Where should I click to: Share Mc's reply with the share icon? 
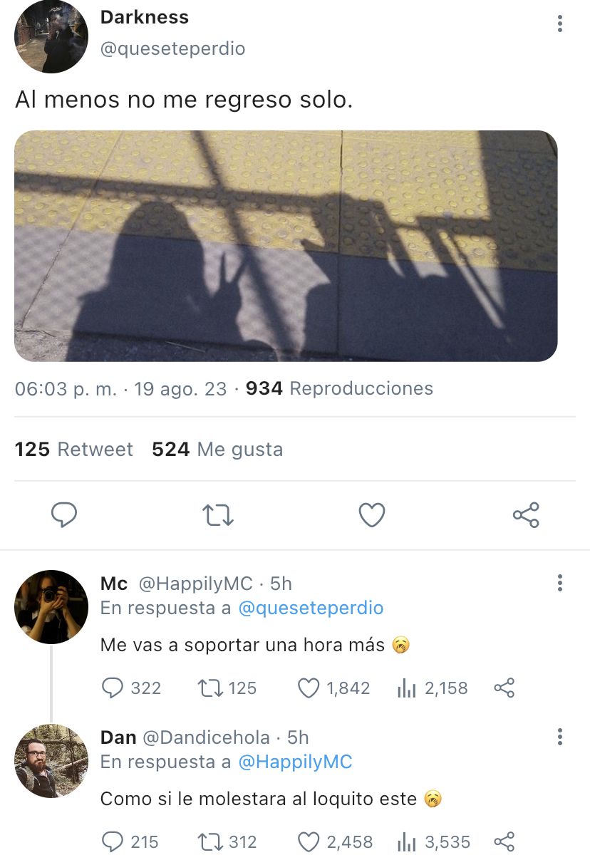504,688
